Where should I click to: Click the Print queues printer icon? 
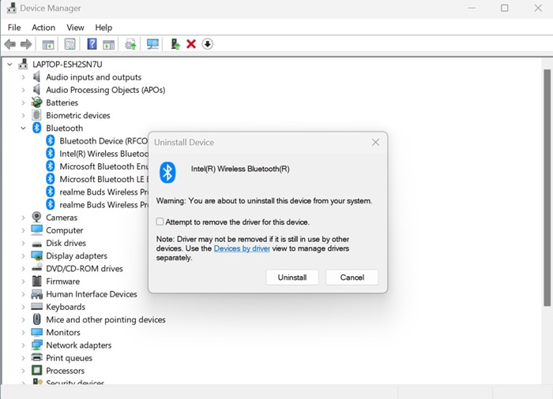[36, 357]
